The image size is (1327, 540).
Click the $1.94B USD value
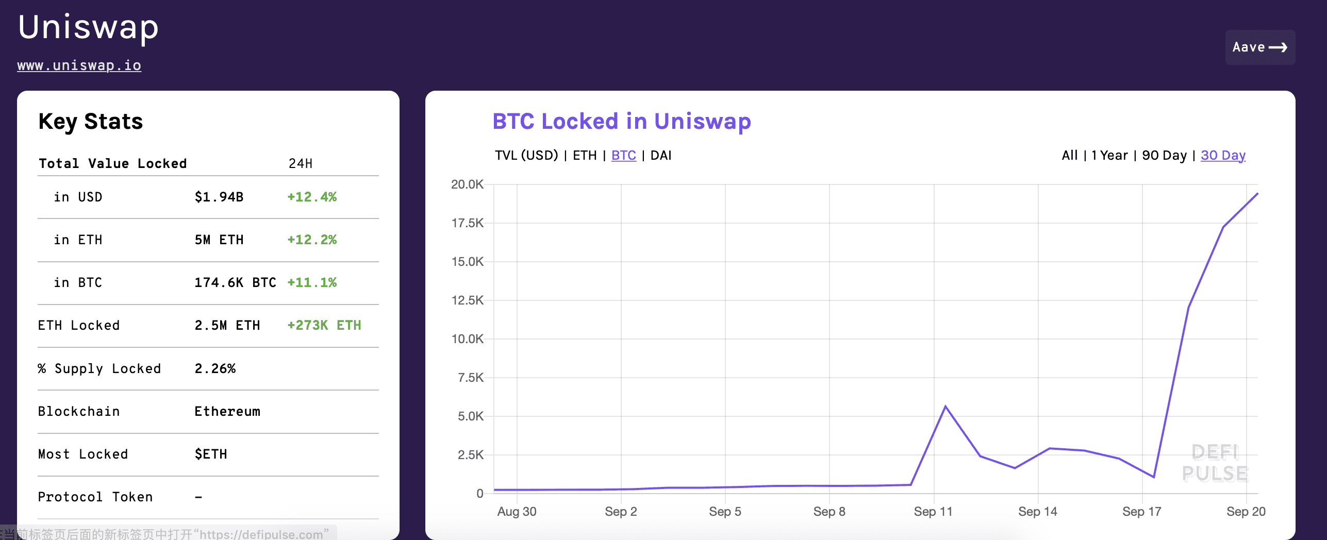click(x=219, y=197)
